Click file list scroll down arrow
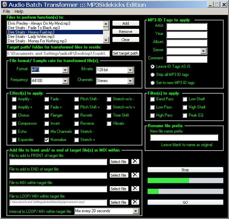Screen dimensions: 229x219 (106, 40)
